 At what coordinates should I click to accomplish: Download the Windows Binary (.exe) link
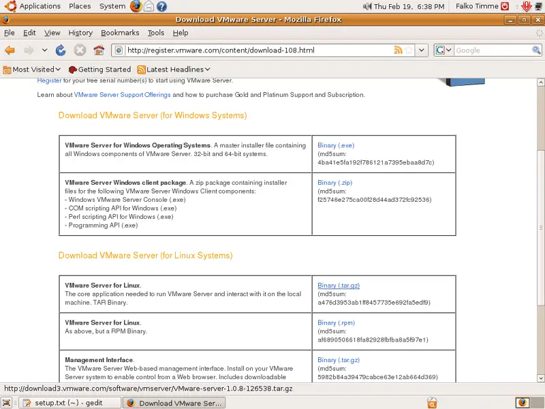pos(336,145)
